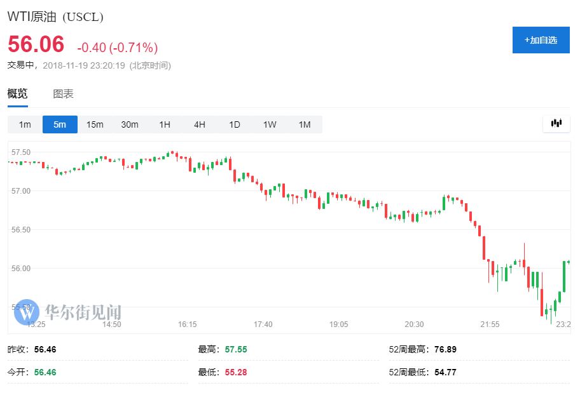
Task: Click the 57.00 y-axis label
Action: pos(21,191)
